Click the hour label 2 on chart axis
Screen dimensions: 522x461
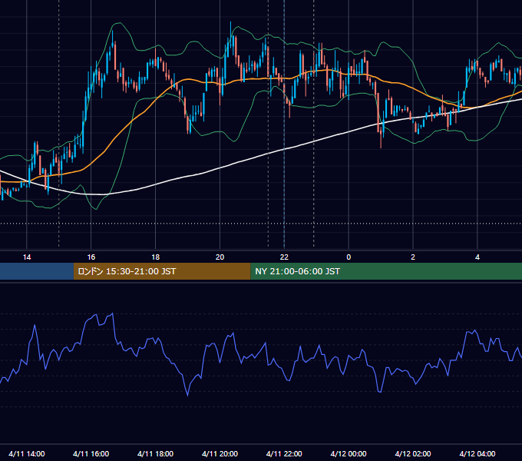click(x=413, y=257)
